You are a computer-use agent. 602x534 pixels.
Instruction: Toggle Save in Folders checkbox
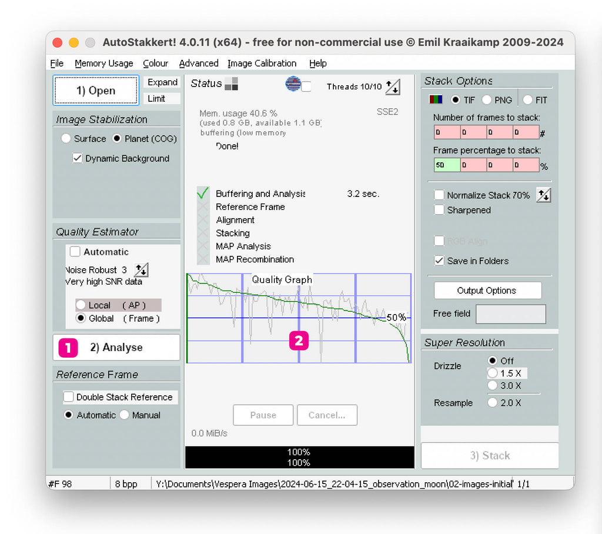point(439,261)
